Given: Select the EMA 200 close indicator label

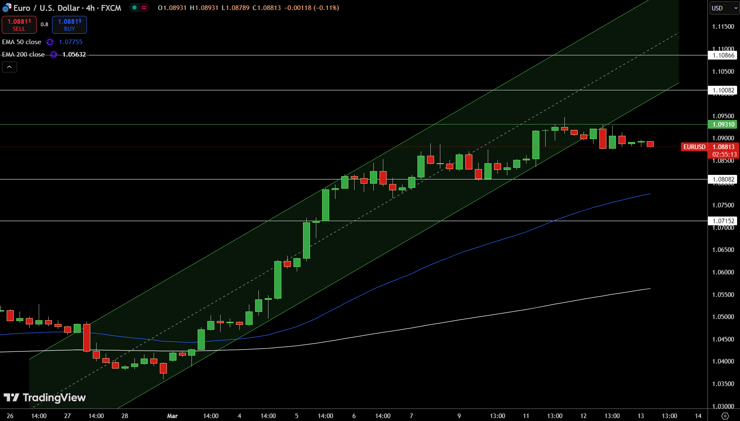Looking at the screenshot, I should [23, 55].
